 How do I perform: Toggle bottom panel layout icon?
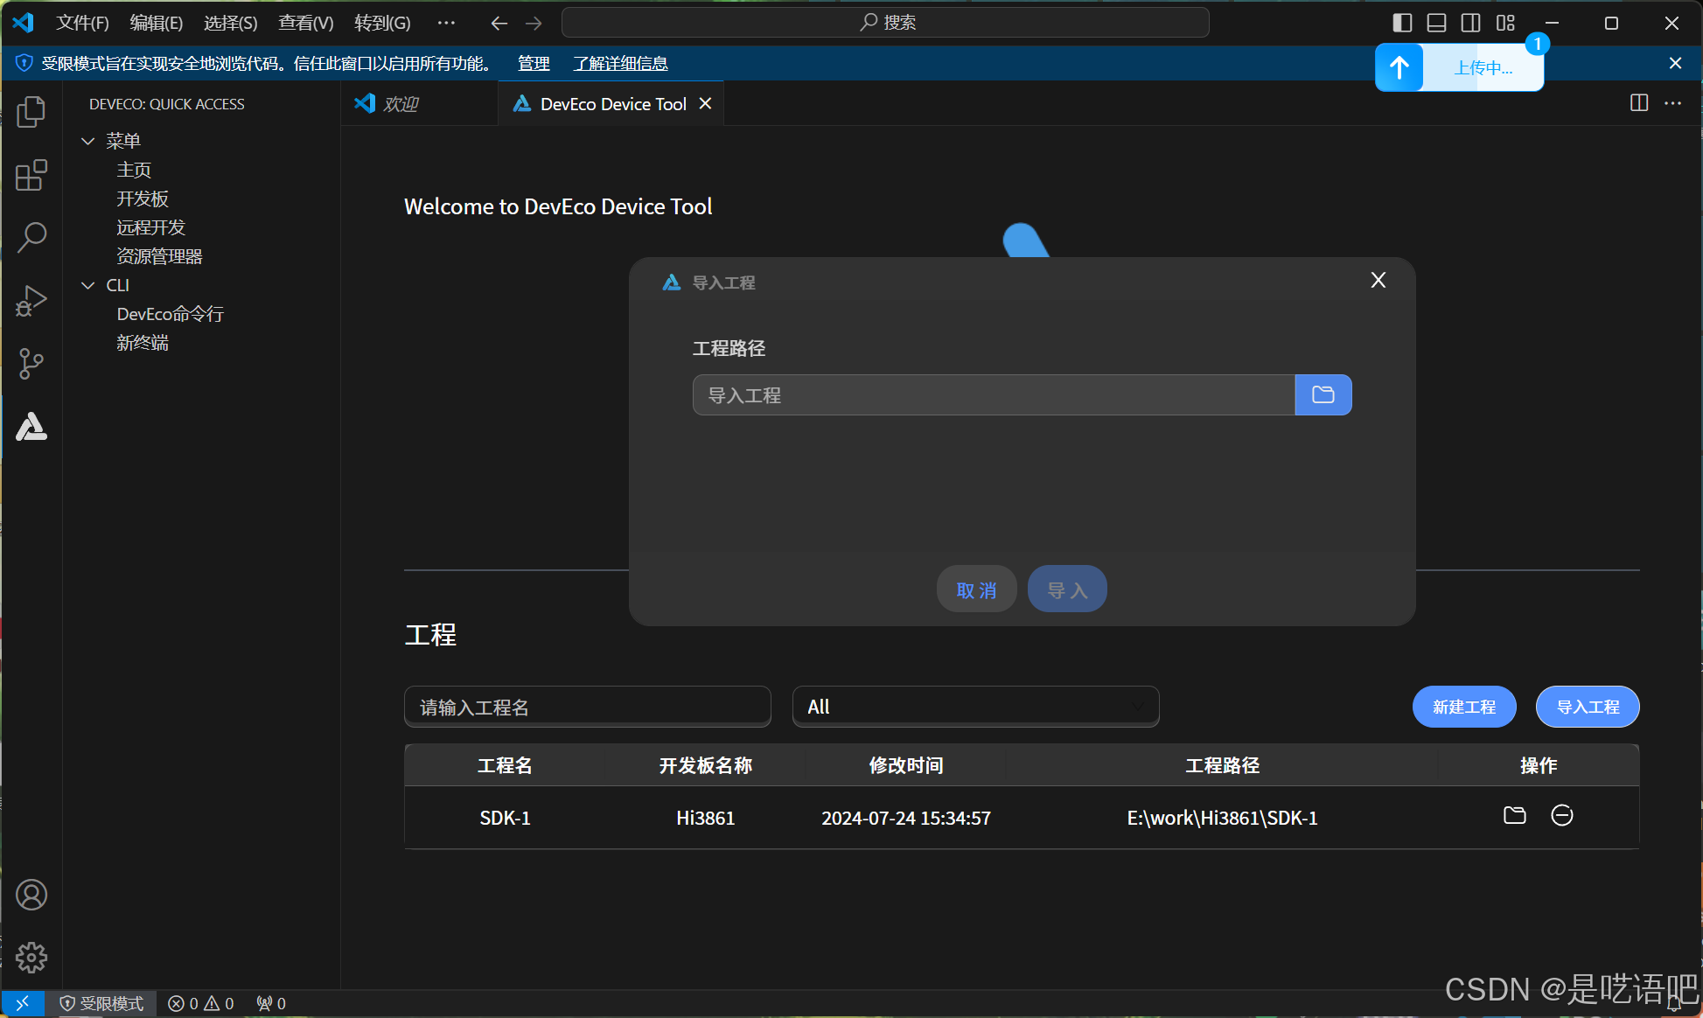1436,23
